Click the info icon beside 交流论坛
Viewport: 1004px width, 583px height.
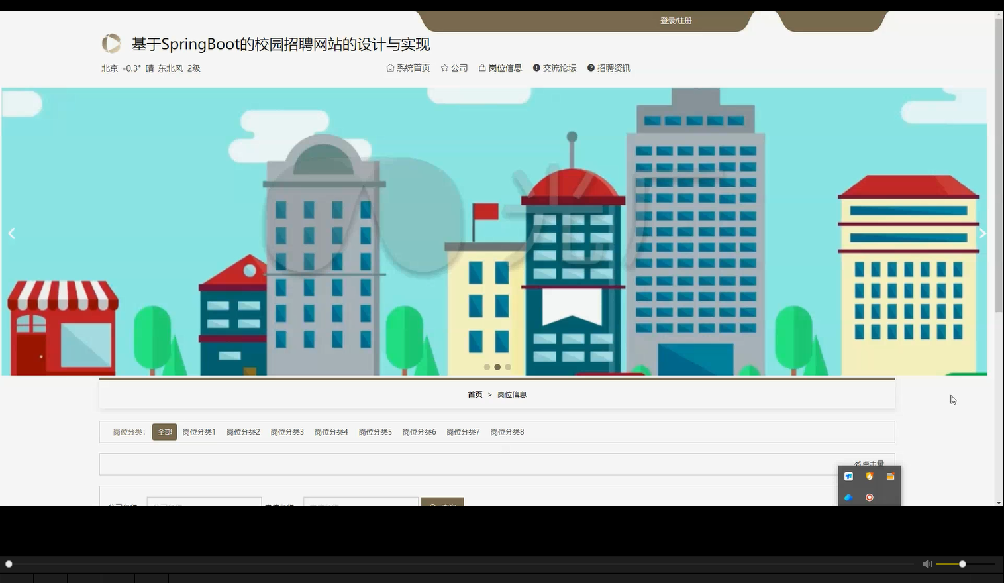(x=536, y=68)
